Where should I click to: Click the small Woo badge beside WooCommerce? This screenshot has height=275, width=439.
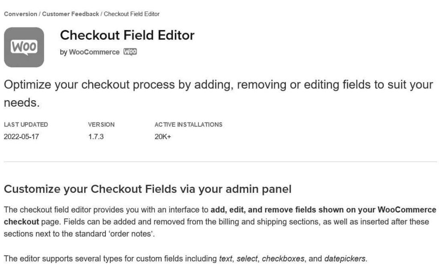click(130, 52)
